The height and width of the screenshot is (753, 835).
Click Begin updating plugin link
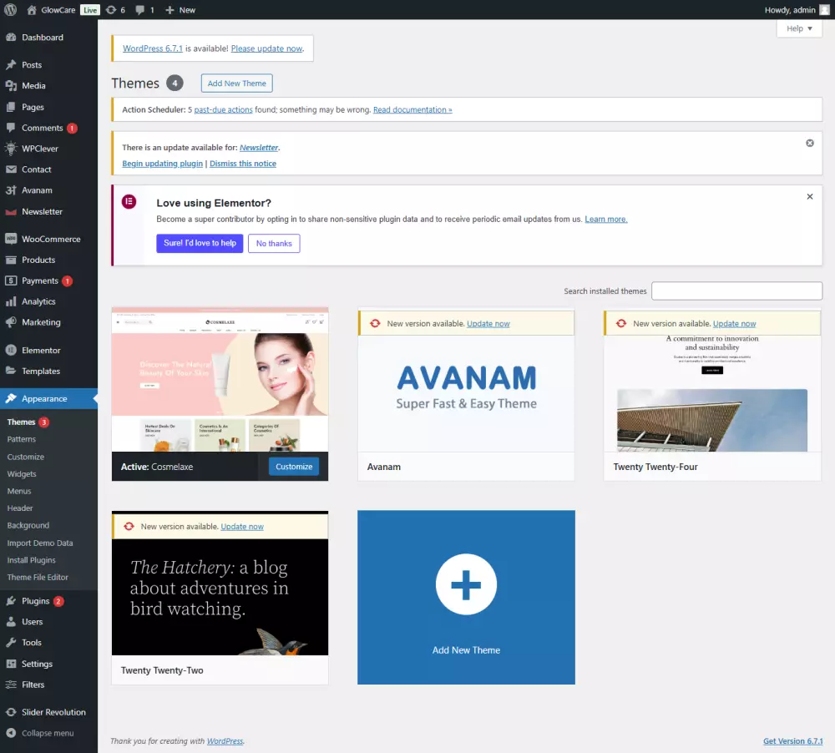click(163, 164)
